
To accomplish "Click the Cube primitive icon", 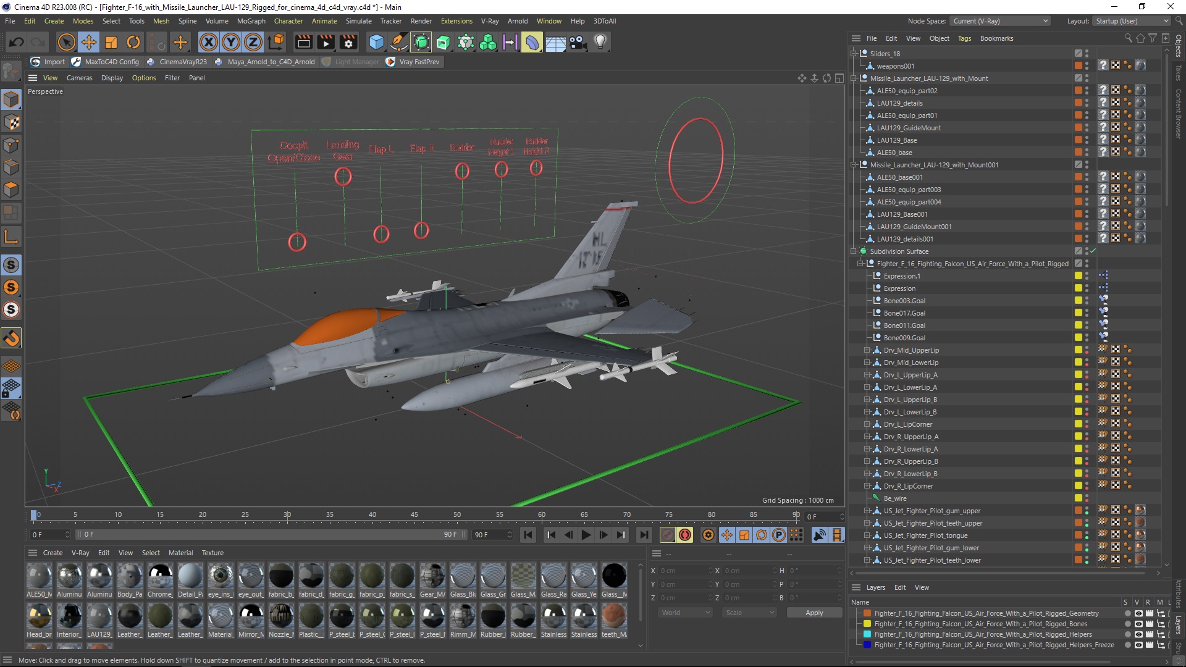I will pyautogui.click(x=376, y=42).
